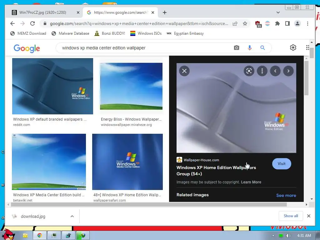Share this page via the share icon
The image size is (320, 240).
click(235, 23)
